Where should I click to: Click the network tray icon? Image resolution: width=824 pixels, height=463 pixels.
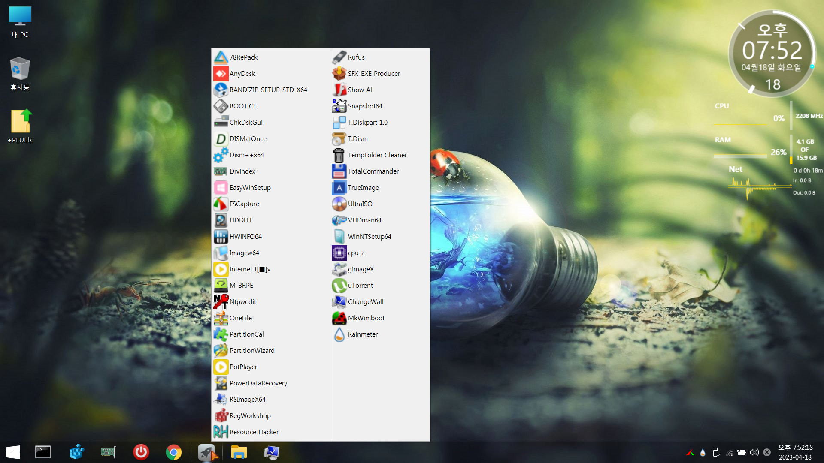click(729, 452)
